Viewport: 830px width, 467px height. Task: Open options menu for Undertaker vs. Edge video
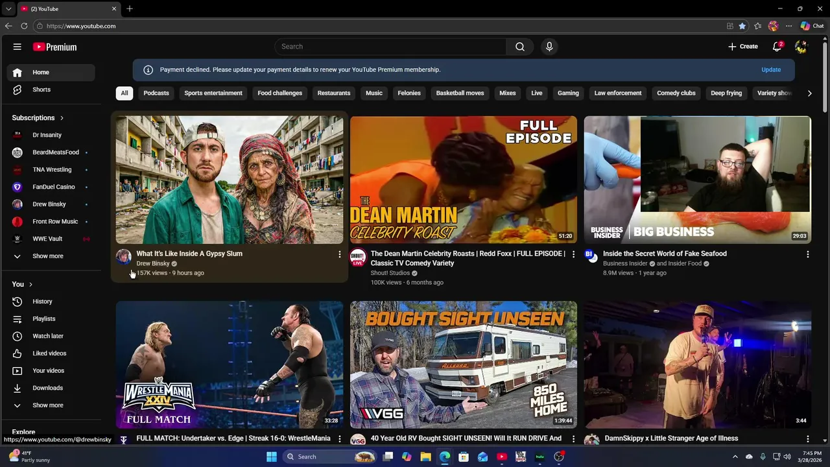(339, 439)
